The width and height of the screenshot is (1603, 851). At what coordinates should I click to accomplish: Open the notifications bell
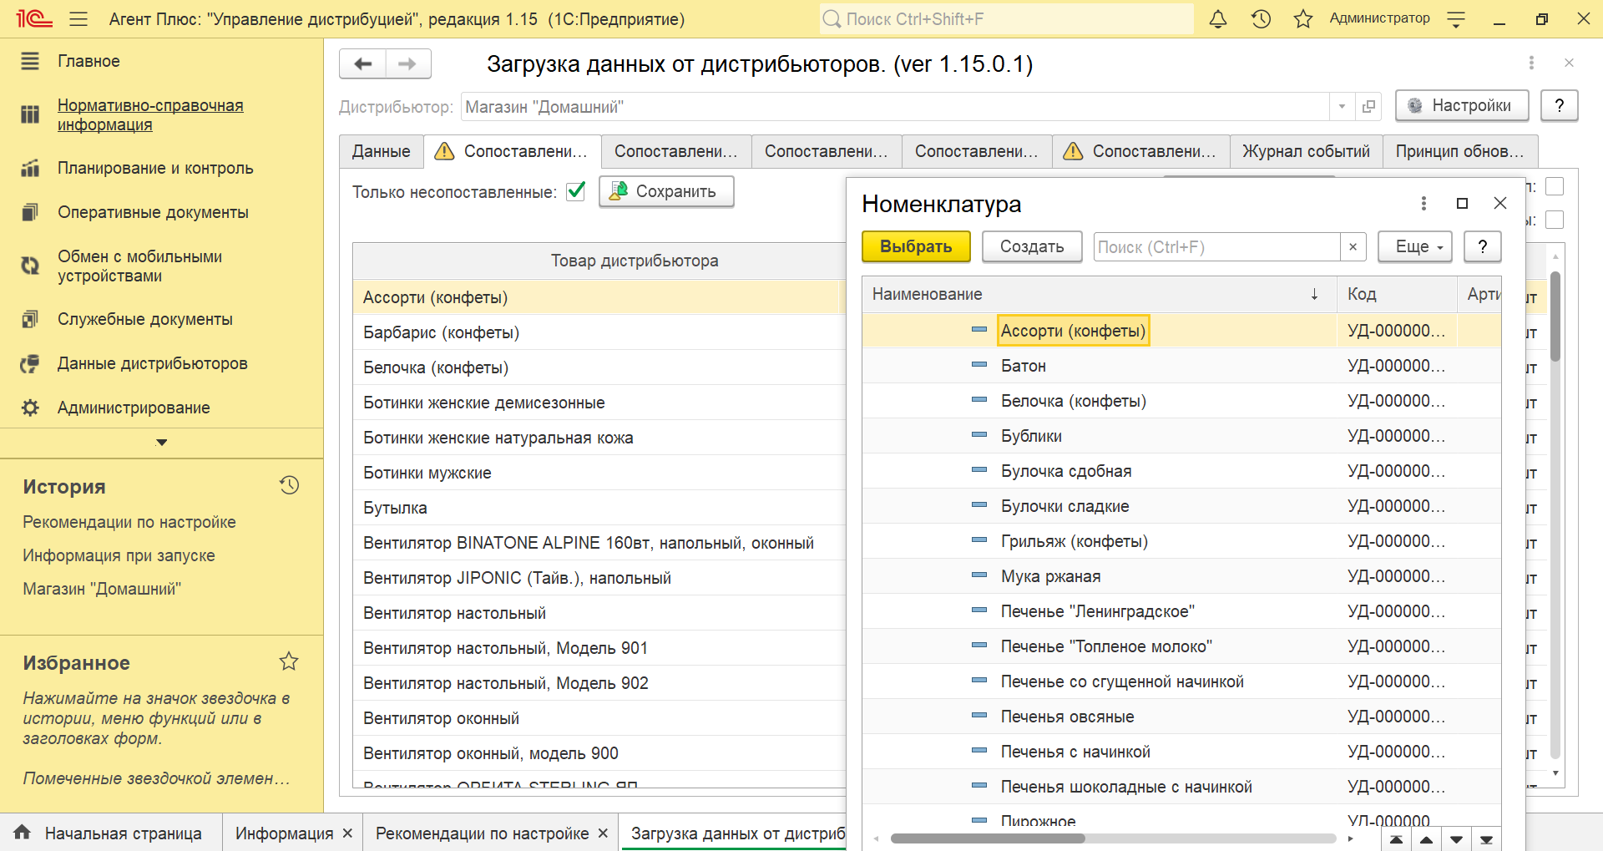click(1218, 18)
